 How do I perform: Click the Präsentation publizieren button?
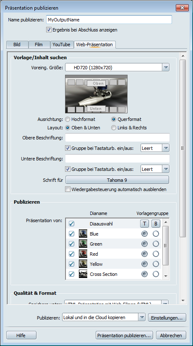click(x=125, y=335)
